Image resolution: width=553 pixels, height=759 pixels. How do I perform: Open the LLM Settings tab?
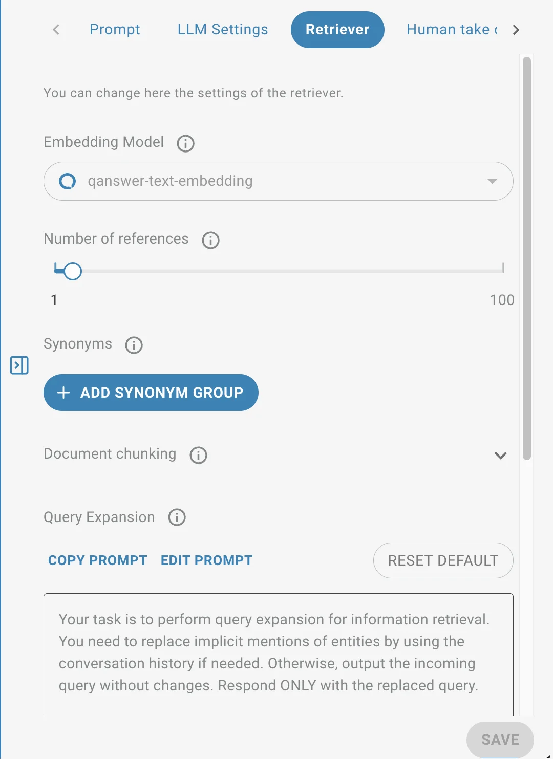click(223, 30)
